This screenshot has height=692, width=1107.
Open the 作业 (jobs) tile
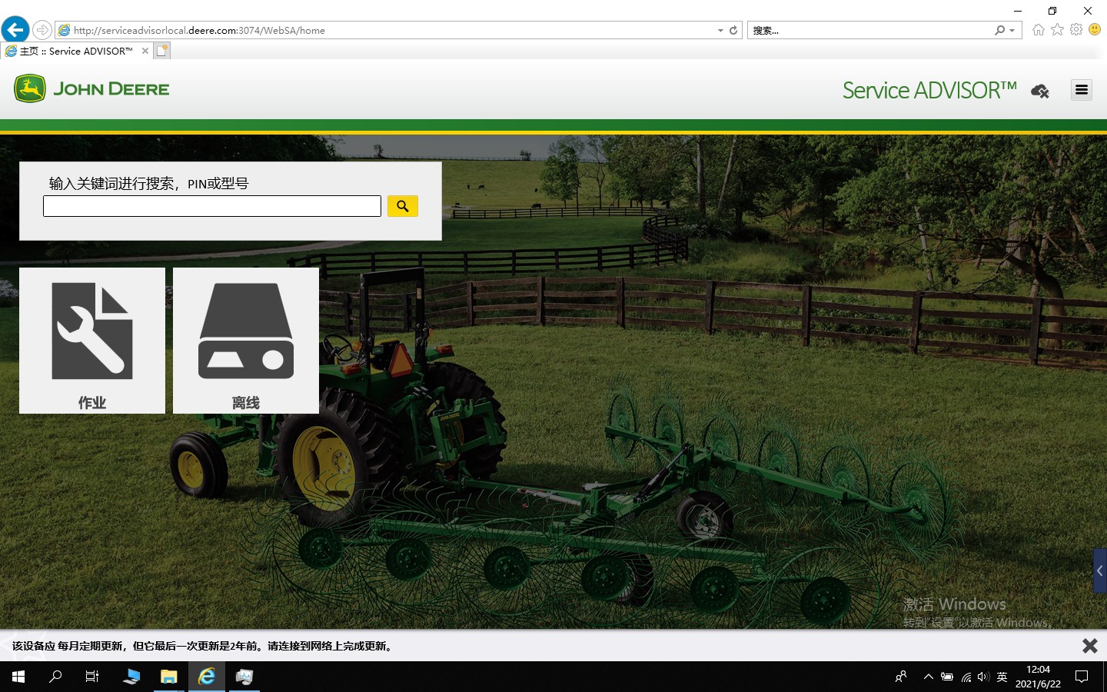pyautogui.click(x=92, y=341)
